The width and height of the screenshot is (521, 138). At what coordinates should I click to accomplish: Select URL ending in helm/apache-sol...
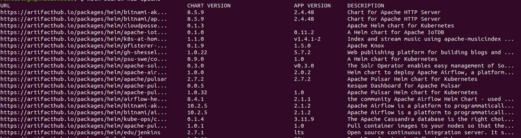point(83,66)
